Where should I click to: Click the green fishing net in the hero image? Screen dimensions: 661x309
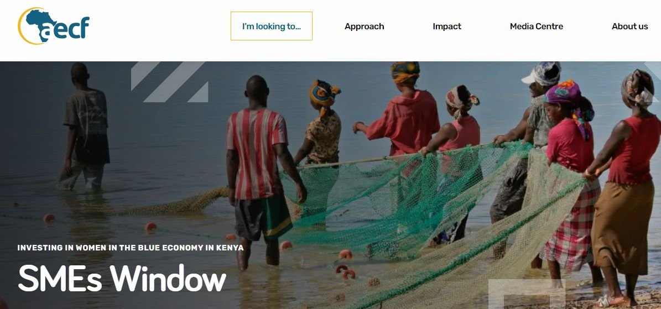(421, 211)
